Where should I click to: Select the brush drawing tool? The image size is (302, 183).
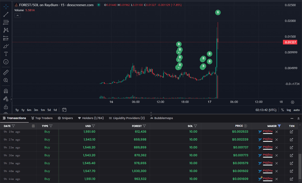click(6, 46)
